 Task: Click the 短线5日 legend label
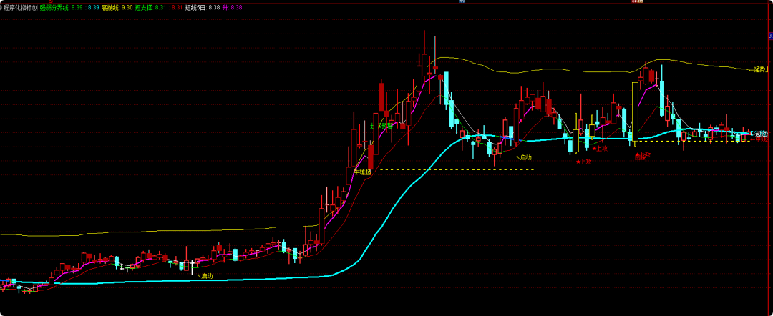tap(195, 6)
